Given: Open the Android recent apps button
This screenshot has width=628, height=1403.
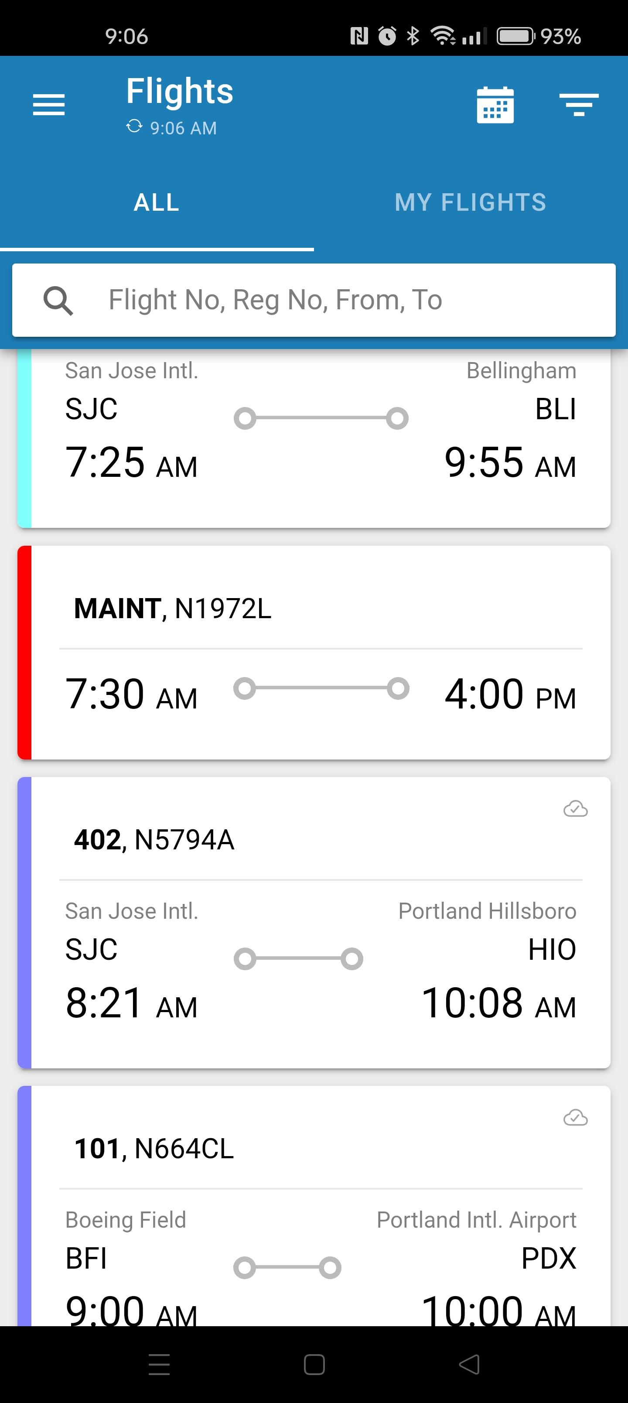Looking at the screenshot, I should 159,1364.
